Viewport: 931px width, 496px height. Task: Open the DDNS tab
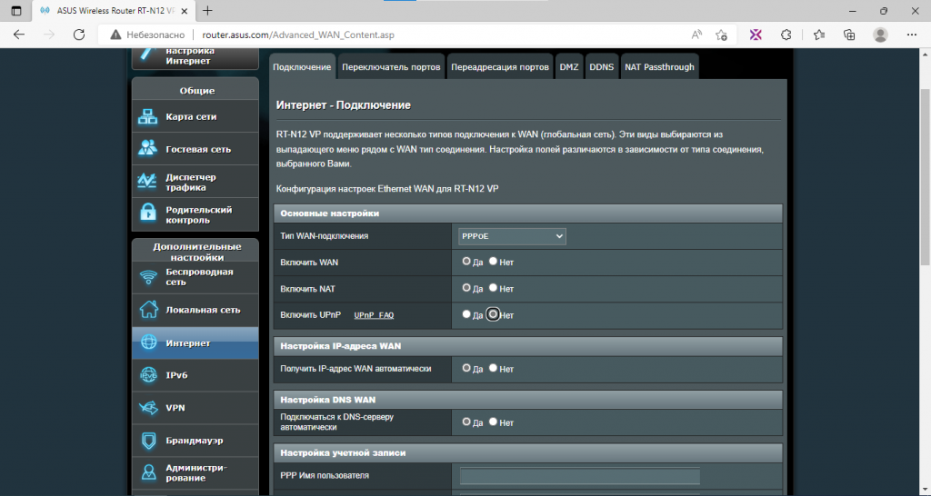[x=602, y=67]
